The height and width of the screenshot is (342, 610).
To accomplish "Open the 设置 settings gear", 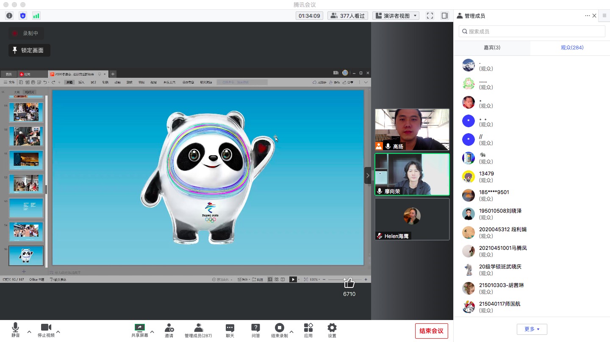I will click(x=332, y=330).
